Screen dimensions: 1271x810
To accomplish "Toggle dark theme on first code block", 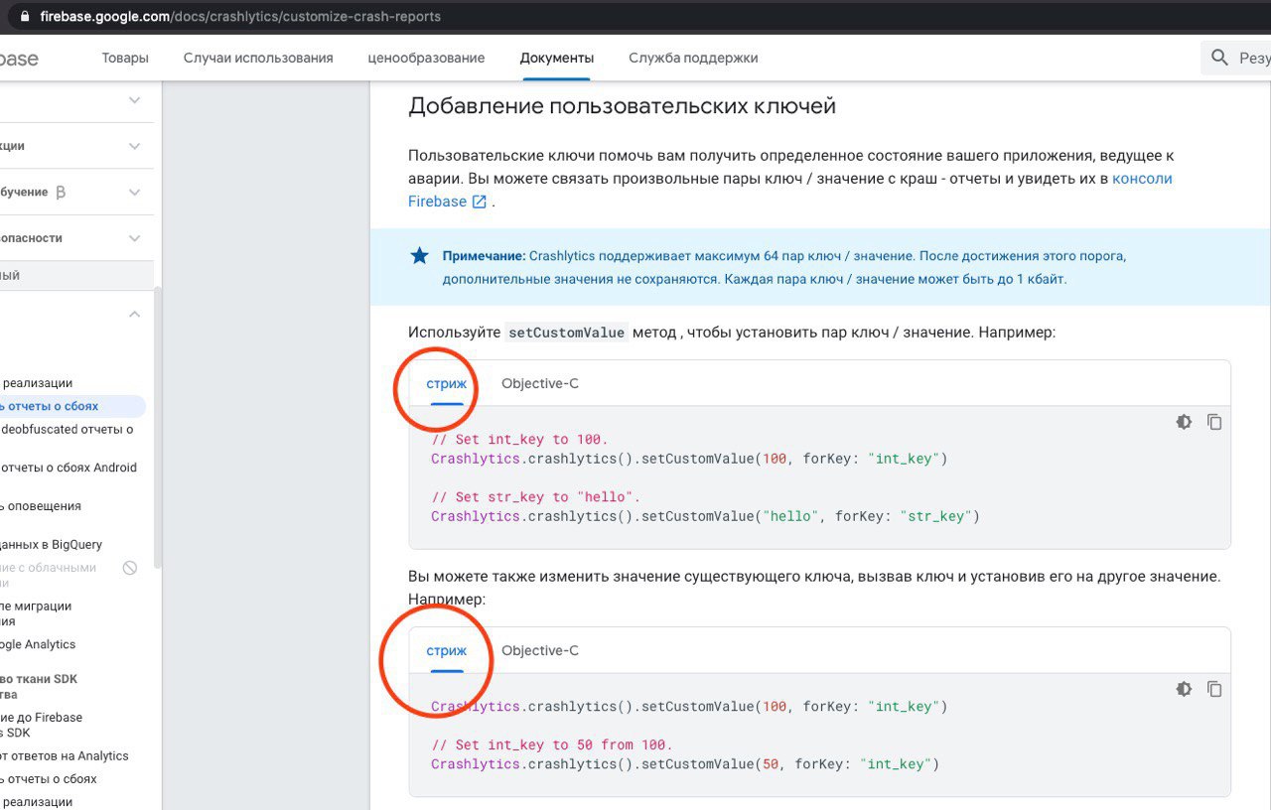I will click(x=1184, y=422).
